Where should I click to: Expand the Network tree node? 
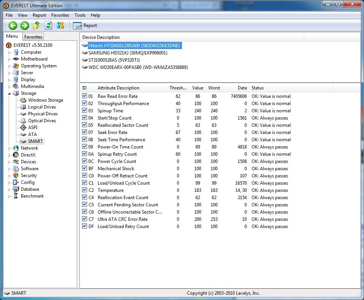pyautogui.click(x=9, y=148)
